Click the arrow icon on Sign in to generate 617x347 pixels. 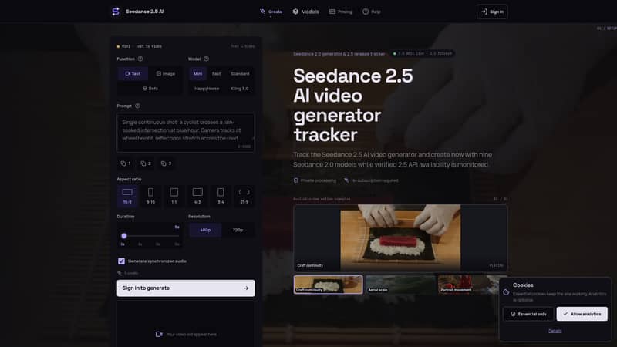point(246,288)
